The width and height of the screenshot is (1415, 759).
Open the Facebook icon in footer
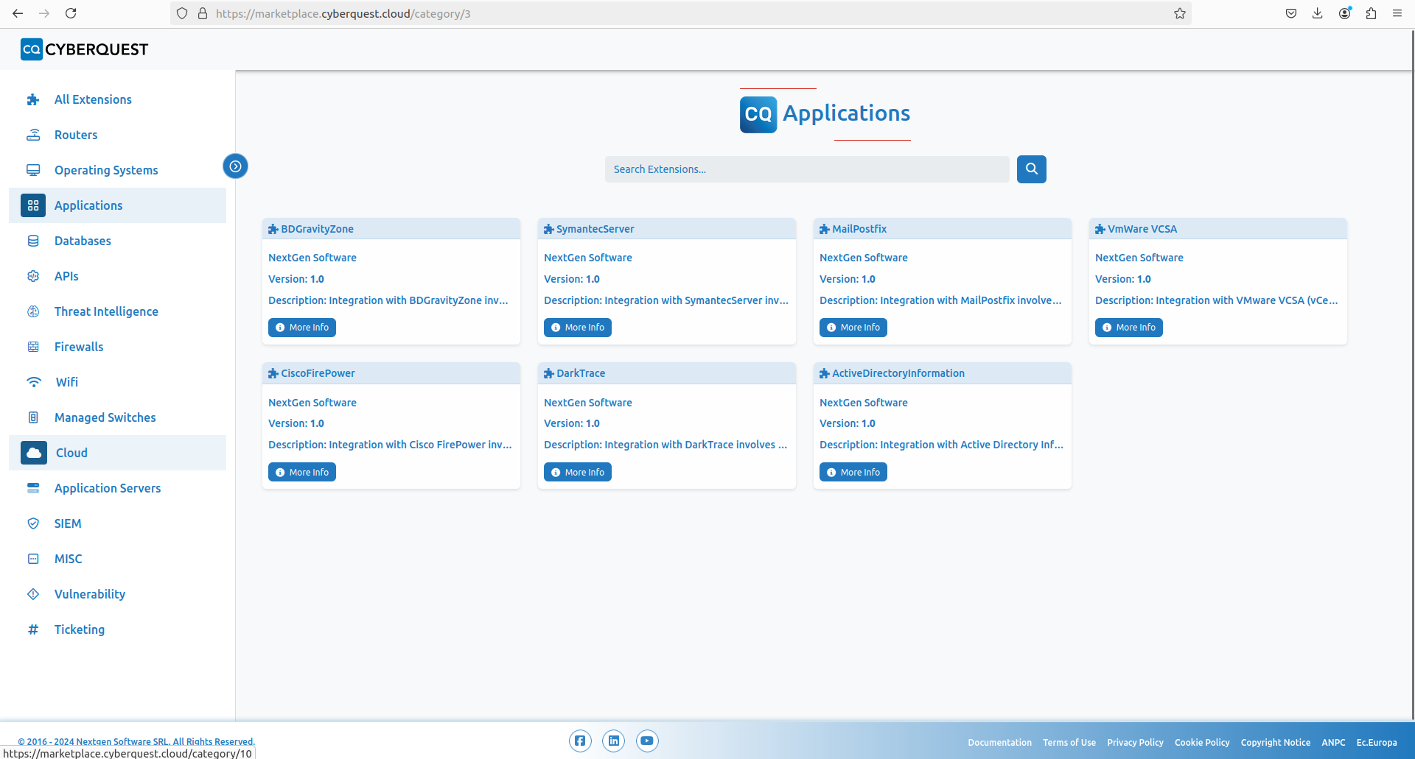(580, 741)
